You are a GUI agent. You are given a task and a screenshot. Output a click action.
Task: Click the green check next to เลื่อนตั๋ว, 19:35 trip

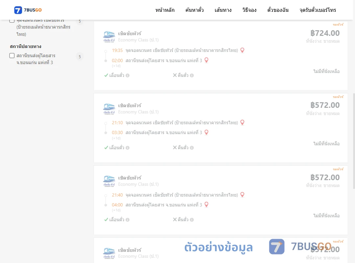[106, 75]
